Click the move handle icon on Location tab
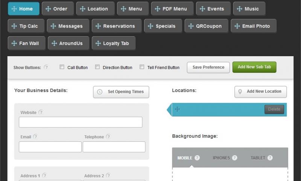The height and width of the screenshot is (181, 301). click(x=82, y=9)
